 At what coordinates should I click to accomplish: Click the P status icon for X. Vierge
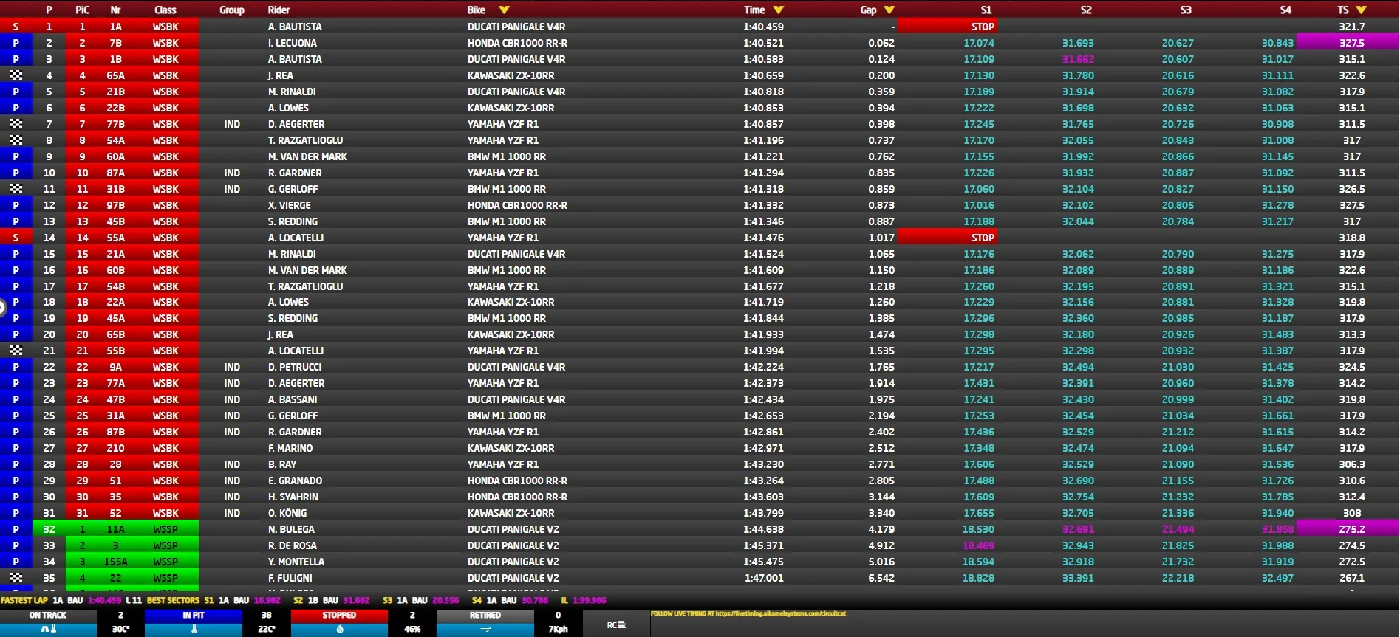pos(16,205)
